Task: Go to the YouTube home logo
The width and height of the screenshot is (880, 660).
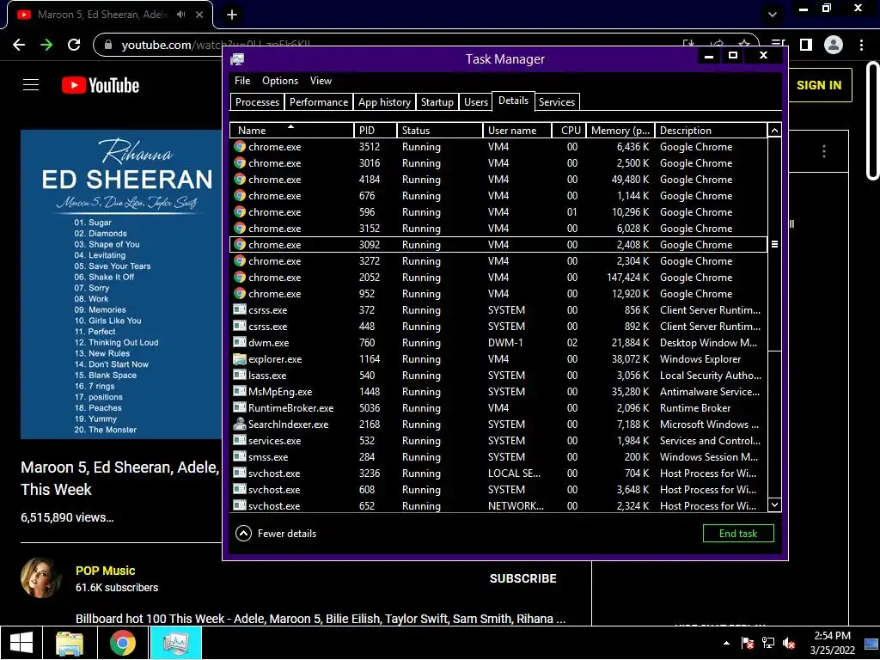Action: coord(101,85)
